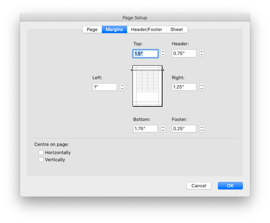Screen dimensions: 270x223
Task: Tick the Vertically centre checkbox
Action: coord(41,159)
